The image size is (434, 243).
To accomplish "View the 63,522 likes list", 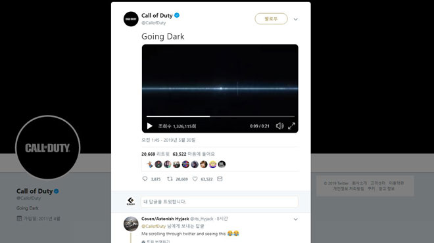I will point(193,154).
